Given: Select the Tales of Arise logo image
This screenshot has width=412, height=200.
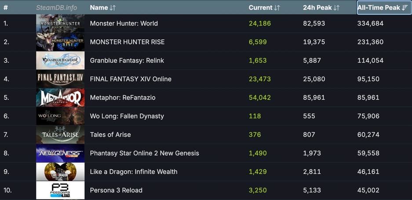Looking at the screenshot, I should pyautogui.click(x=60, y=135).
